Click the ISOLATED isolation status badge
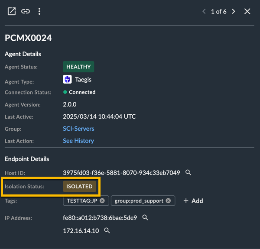The height and width of the screenshot is (249, 260). pos(79,186)
